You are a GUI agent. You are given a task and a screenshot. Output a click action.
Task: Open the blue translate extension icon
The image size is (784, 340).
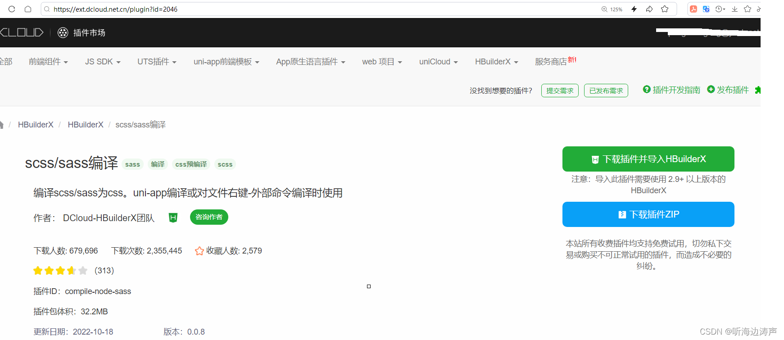[x=706, y=9]
